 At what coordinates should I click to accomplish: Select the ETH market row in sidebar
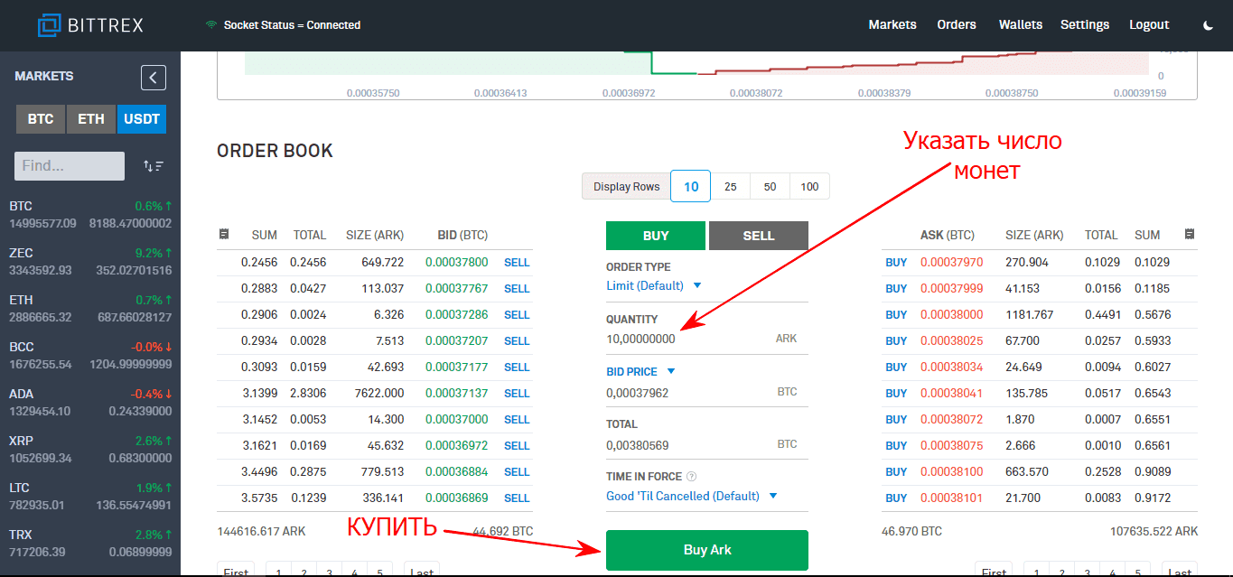90,308
